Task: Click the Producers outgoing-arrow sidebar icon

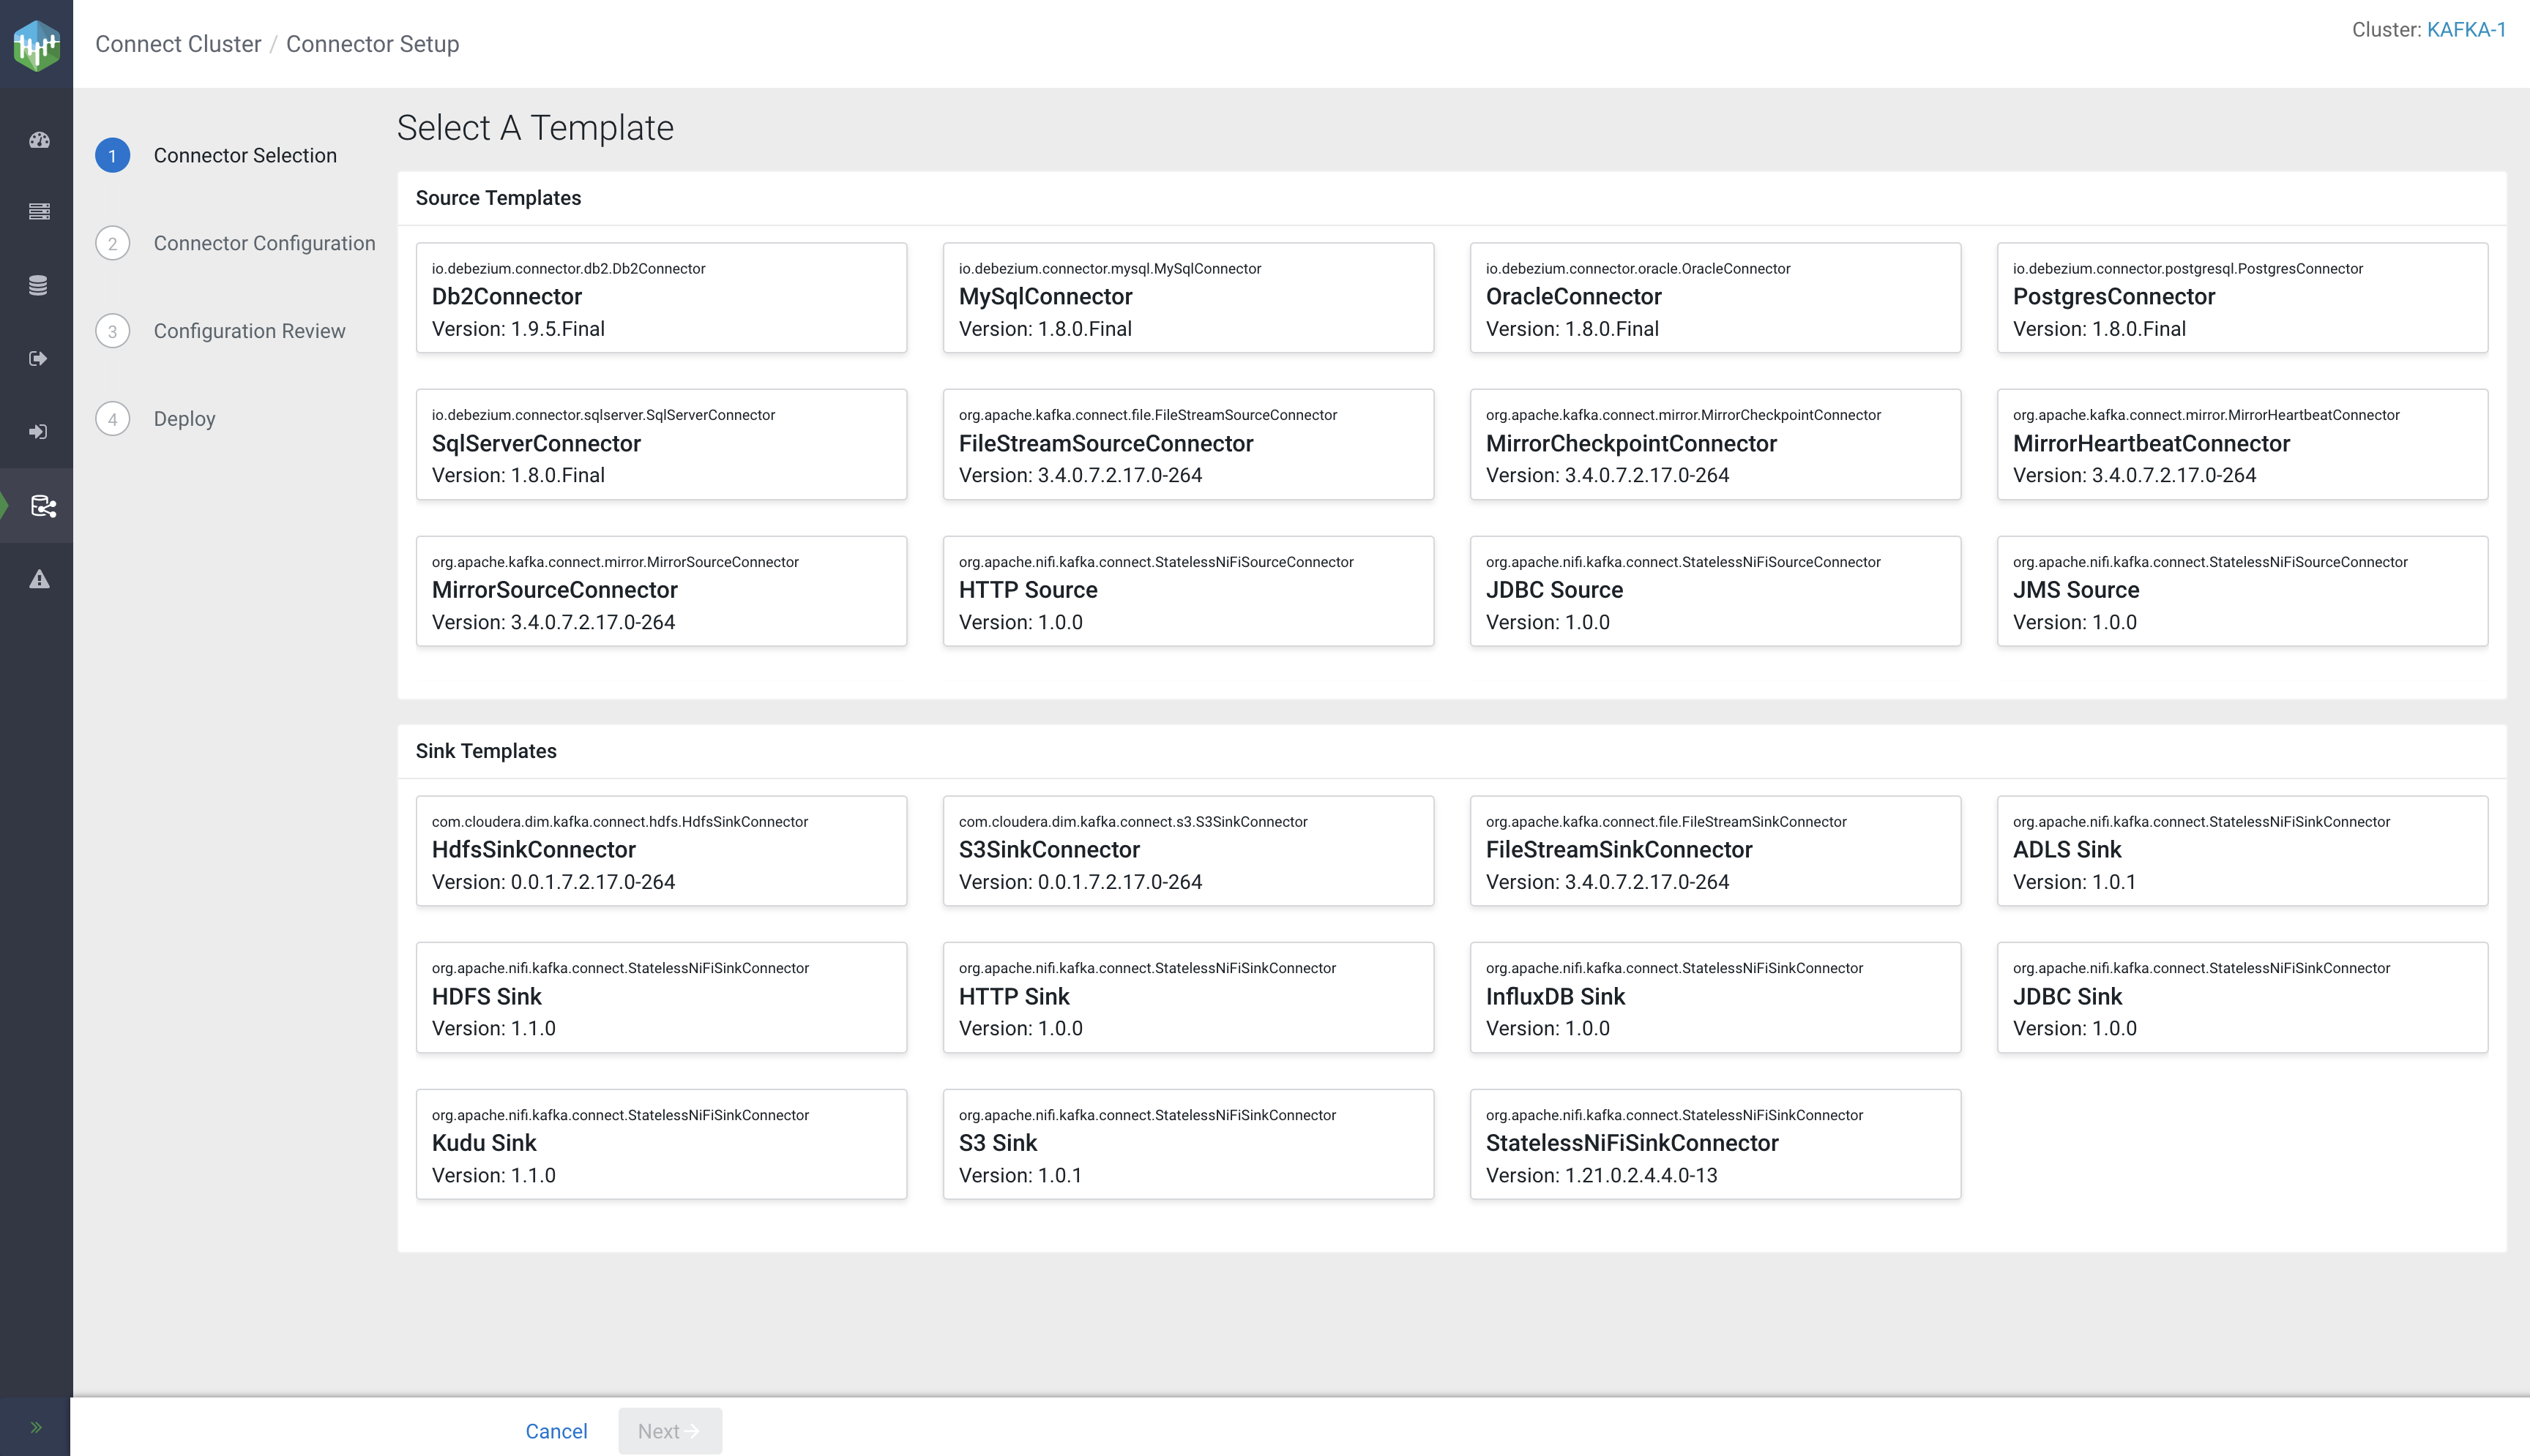Action: coord(39,359)
